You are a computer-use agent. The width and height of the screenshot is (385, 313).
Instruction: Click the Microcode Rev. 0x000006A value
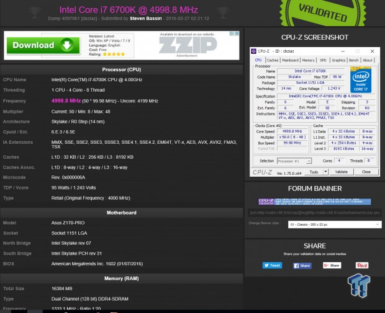tap(68, 177)
